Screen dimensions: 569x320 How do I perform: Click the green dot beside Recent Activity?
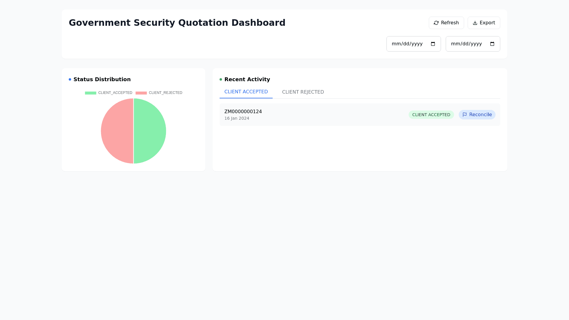pyautogui.click(x=221, y=79)
